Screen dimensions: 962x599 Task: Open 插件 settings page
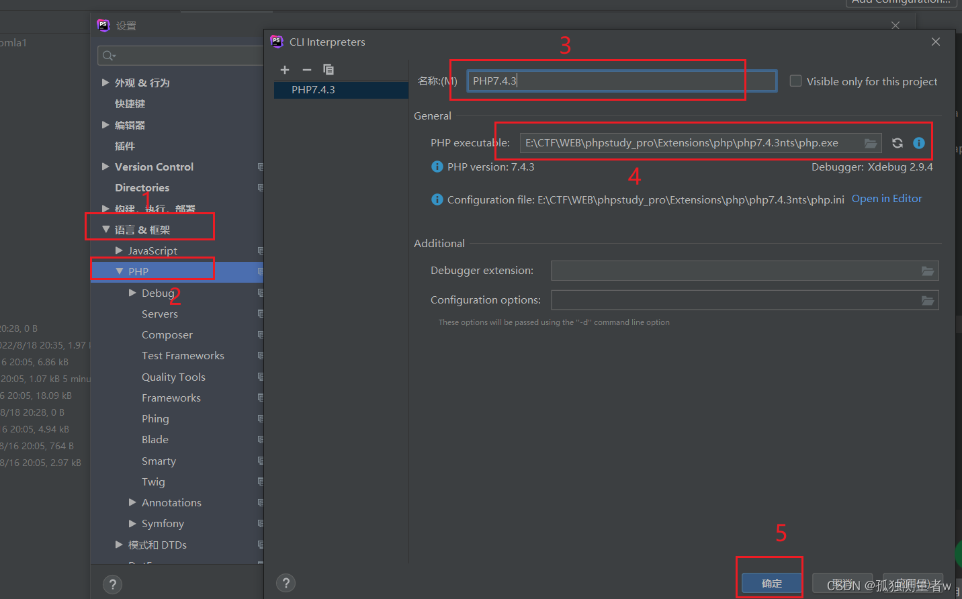[x=125, y=146]
